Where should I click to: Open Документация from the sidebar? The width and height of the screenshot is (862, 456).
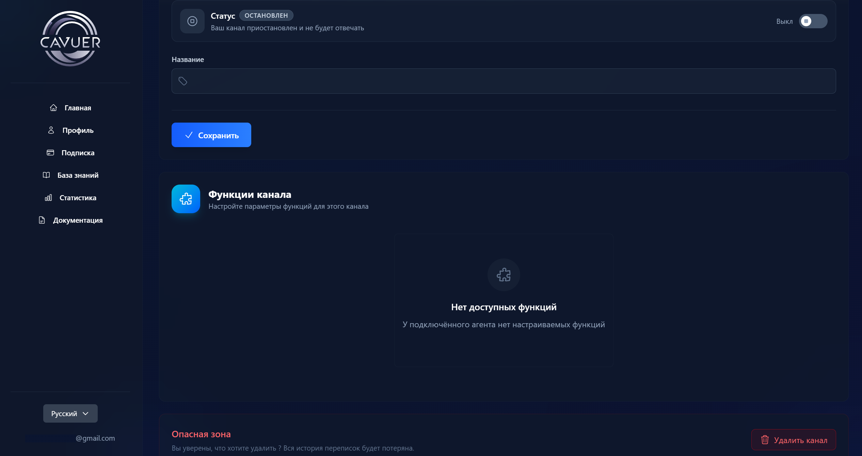pos(78,220)
